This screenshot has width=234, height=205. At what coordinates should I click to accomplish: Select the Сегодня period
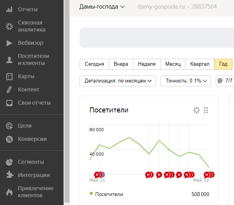coord(94,64)
